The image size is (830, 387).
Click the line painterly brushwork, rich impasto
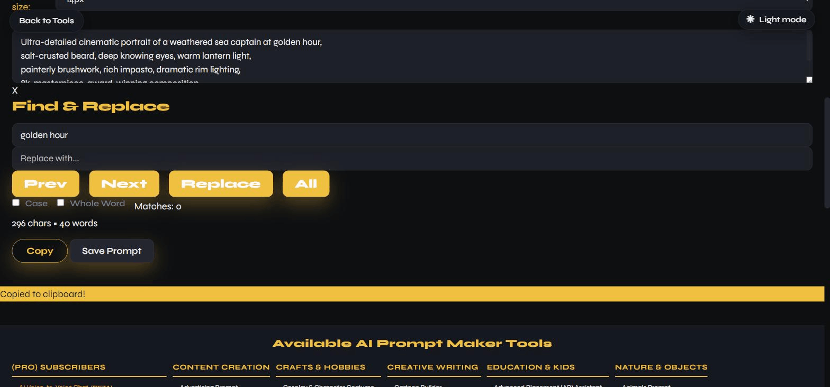pos(131,70)
